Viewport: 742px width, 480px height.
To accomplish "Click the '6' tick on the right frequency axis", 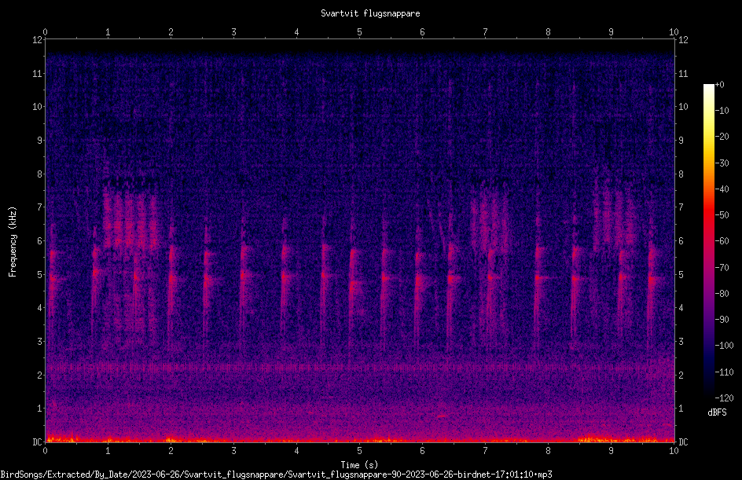I will [681, 241].
